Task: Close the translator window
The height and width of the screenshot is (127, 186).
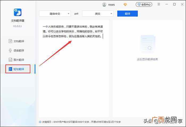Action: (182, 4)
